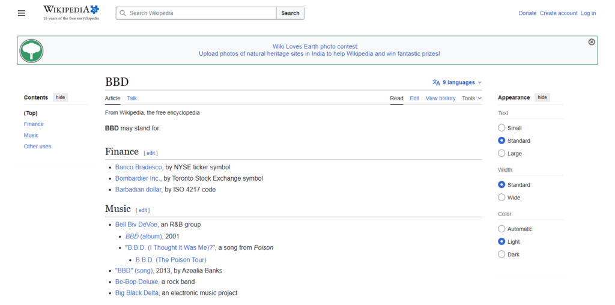Viewport: 615px width, 305px height.
Task: Enable Wide width option
Action: (501, 198)
